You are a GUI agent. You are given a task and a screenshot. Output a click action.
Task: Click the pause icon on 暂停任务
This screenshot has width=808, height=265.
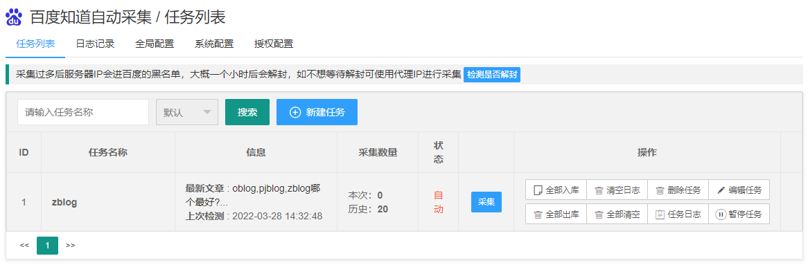(721, 214)
